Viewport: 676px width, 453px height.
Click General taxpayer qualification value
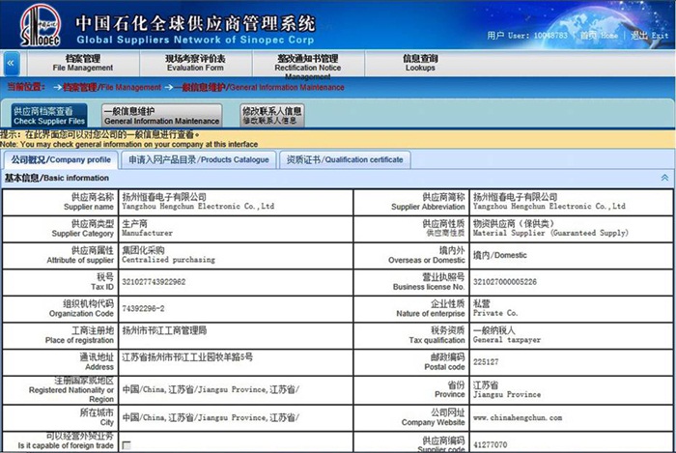point(507,335)
